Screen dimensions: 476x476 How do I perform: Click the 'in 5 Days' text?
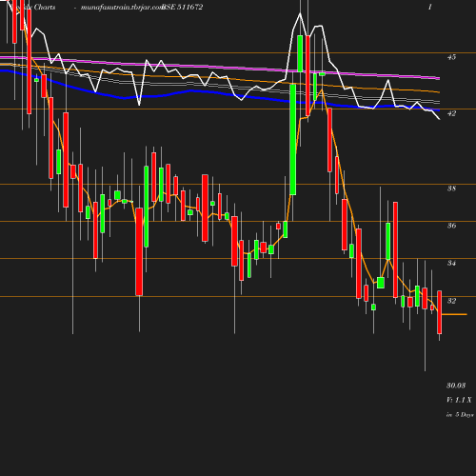(460, 414)
